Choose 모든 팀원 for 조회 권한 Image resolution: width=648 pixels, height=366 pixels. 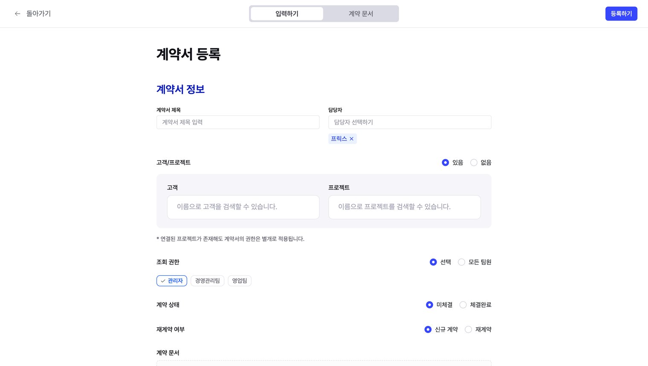pos(461,262)
